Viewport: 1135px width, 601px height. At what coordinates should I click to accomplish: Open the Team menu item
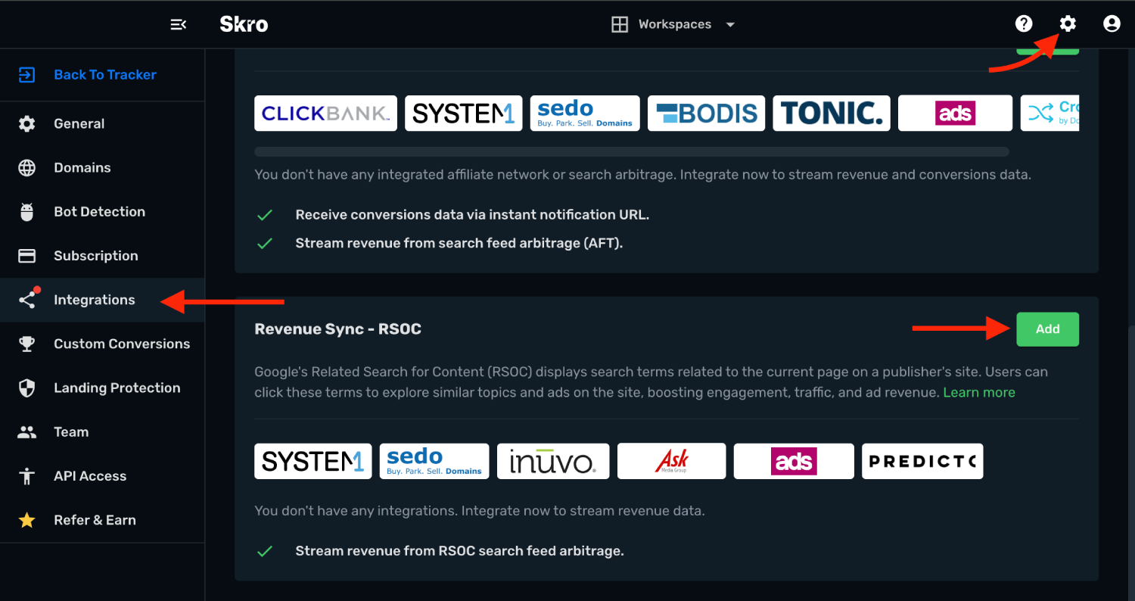pos(102,432)
